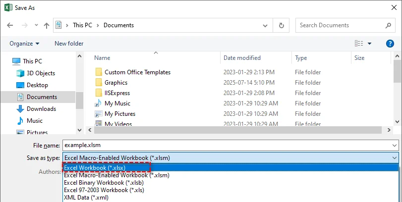Choose Excel Workbook (*.xlsx) file type
This screenshot has width=402, height=202.
230,168
